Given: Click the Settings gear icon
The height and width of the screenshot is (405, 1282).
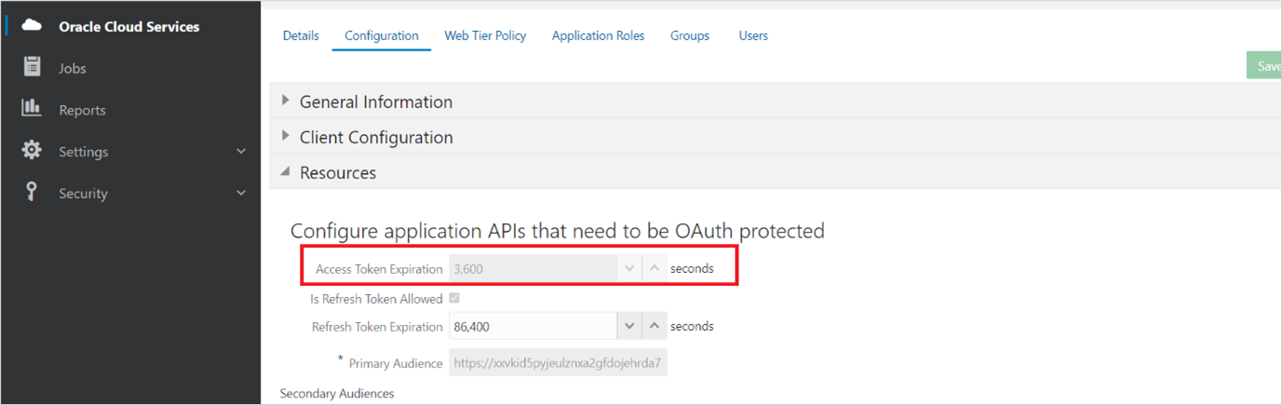Looking at the screenshot, I should click(32, 150).
